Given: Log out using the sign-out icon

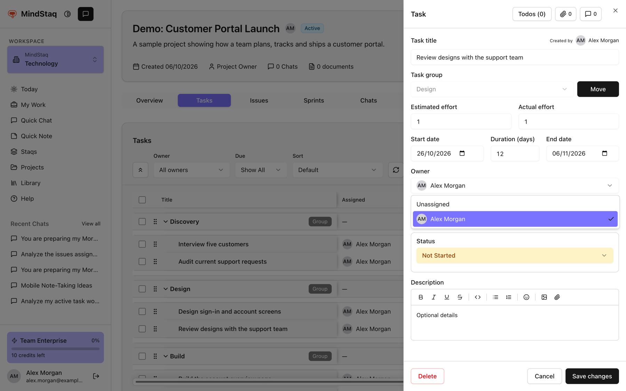Looking at the screenshot, I should (96, 376).
